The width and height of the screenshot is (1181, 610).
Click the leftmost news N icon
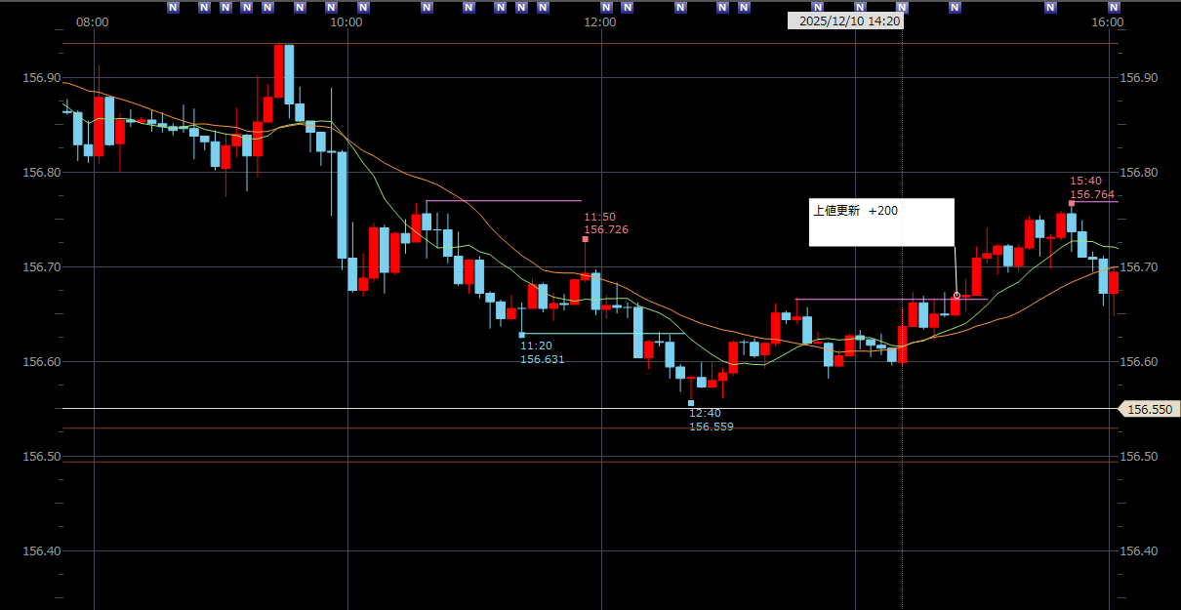[x=173, y=7]
